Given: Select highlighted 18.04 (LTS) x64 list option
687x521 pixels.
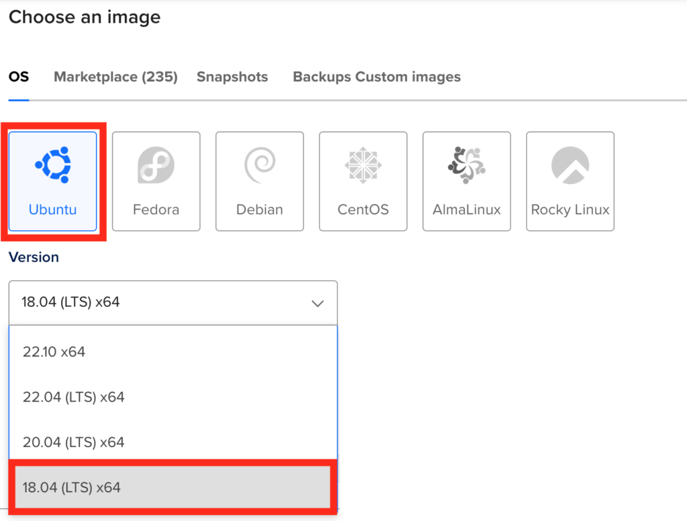Looking at the screenshot, I should (72, 487).
